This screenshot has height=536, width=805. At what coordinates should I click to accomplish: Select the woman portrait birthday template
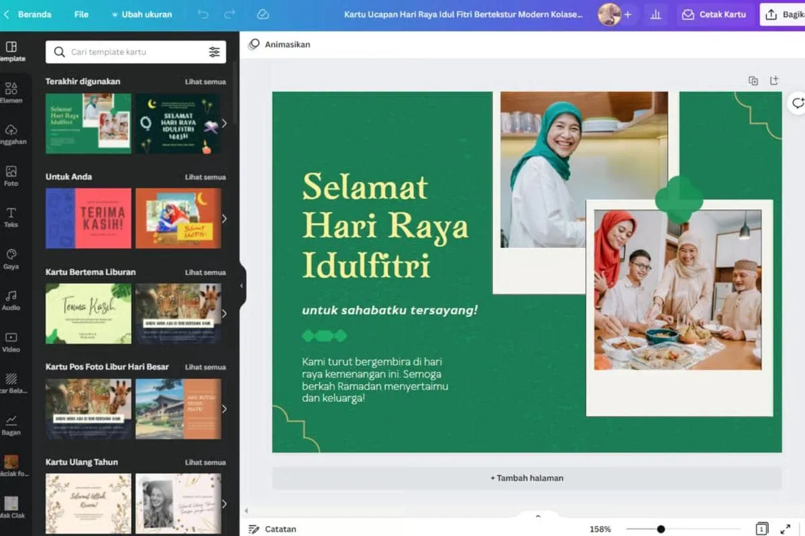pyautogui.click(x=178, y=504)
